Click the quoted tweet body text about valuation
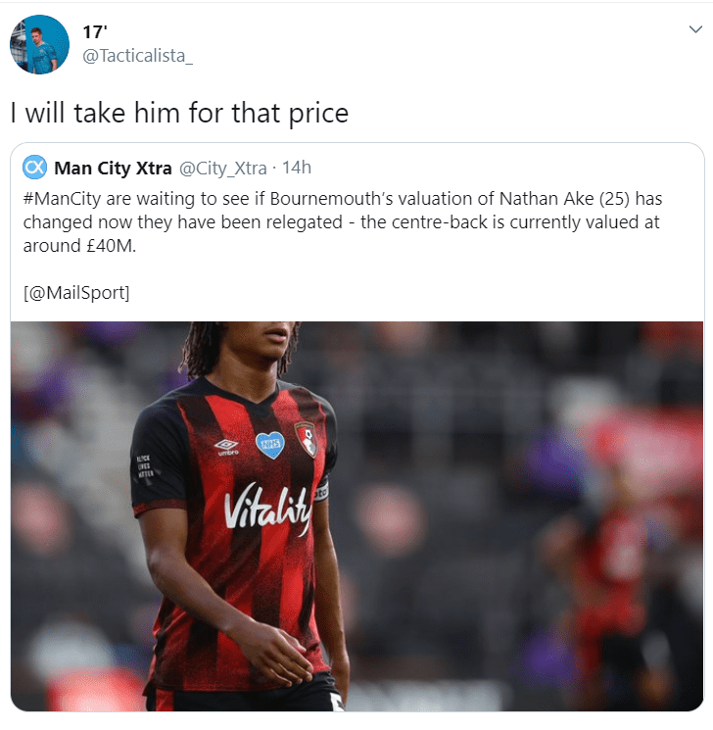 click(x=343, y=222)
